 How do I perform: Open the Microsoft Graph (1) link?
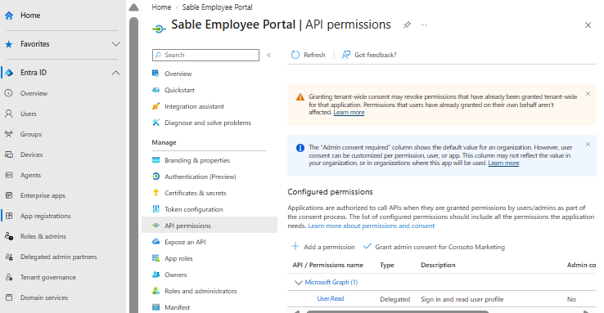coord(331,282)
